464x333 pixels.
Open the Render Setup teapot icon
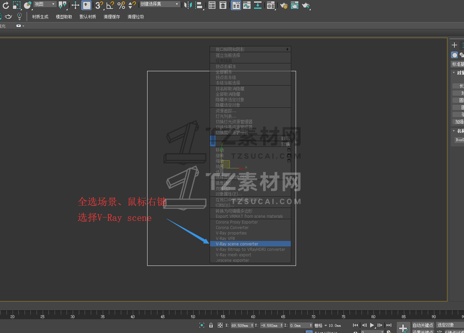[284, 5]
